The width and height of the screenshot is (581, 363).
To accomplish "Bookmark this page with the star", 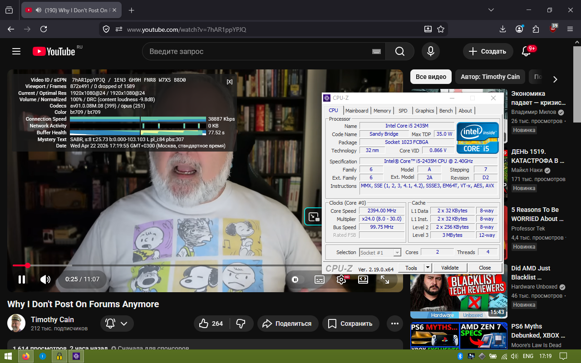I will click(441, 29).
